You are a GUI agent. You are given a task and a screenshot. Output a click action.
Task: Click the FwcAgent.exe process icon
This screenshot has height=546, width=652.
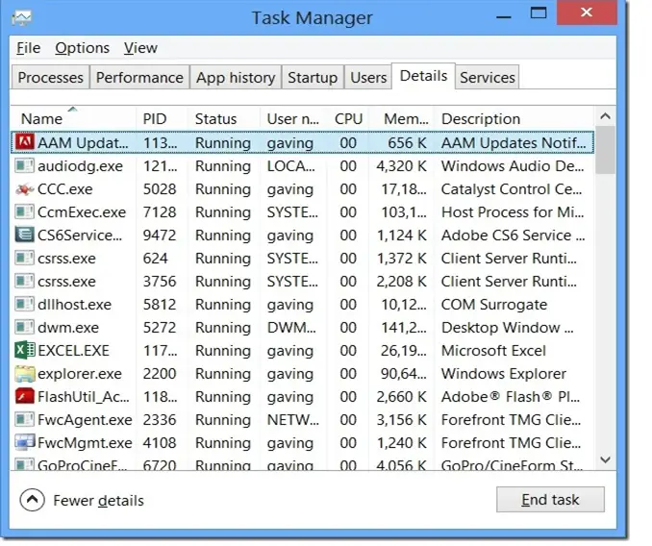point(25,420)
